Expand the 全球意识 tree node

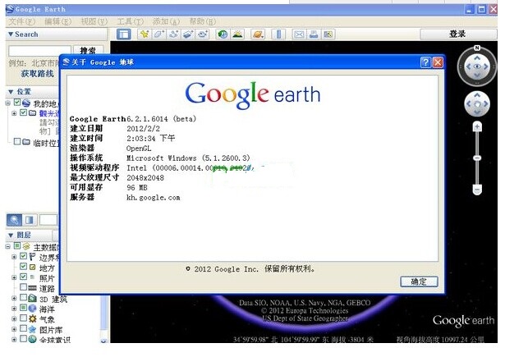tap(14, 339)
